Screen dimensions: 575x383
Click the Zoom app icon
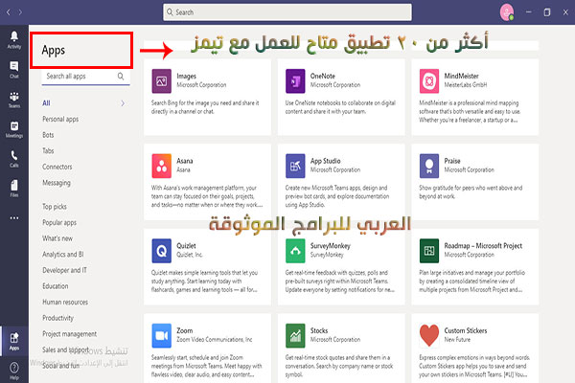(x=161, y=336)
